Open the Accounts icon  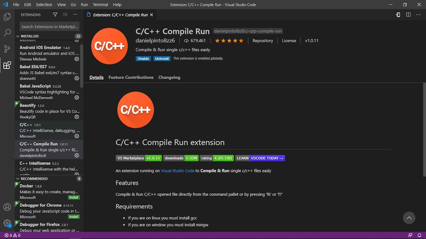coord(7,207)
